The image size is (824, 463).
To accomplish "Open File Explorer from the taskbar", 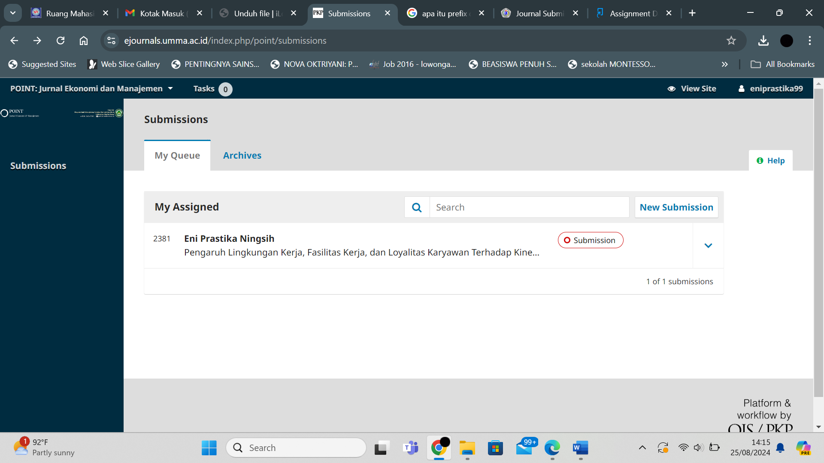I will [467, 448].
